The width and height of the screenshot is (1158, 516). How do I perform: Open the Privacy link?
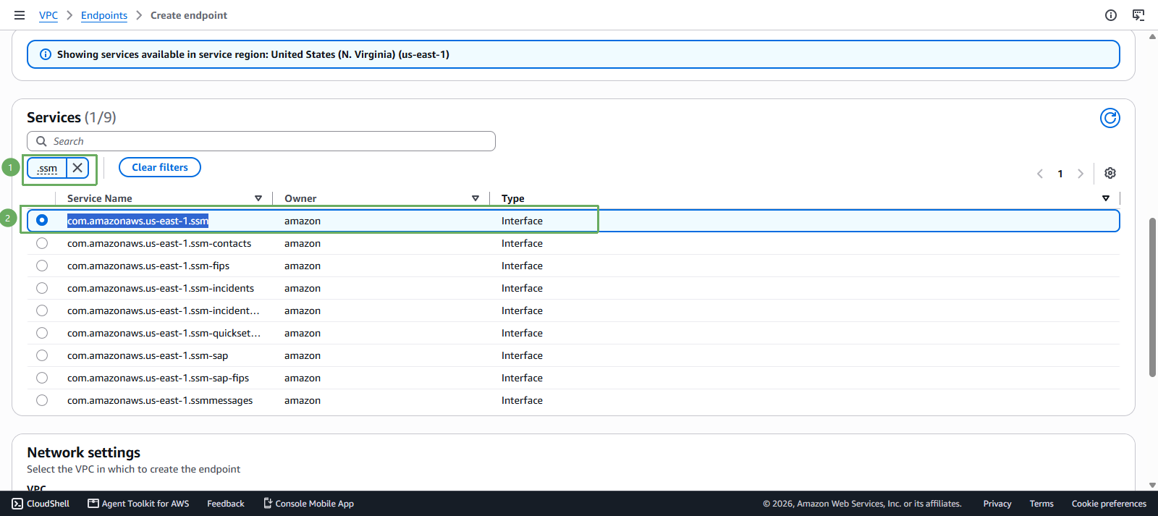pyautogui.click(x=997, y=504)
